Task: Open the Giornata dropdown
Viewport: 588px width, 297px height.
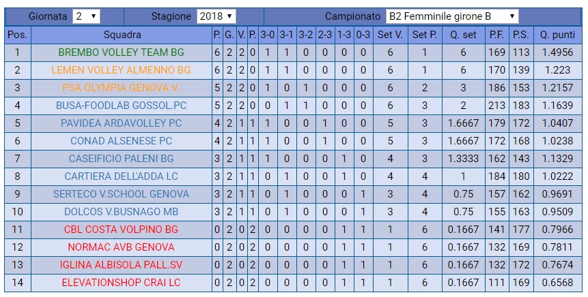Action: click(86, 16)
